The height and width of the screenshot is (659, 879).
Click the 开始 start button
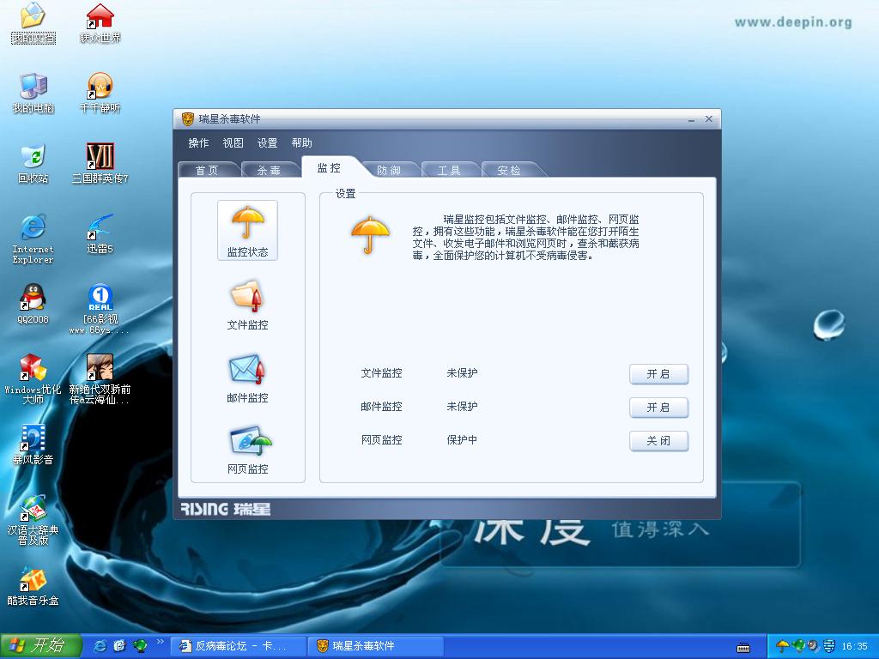[x=40, y=646]
